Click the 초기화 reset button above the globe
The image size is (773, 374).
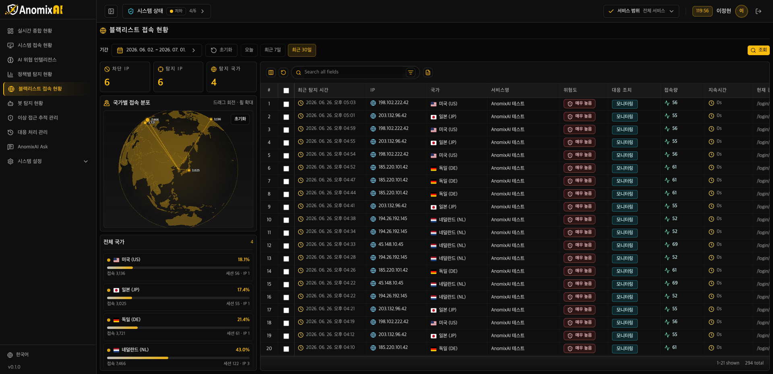tap(240, 119)
